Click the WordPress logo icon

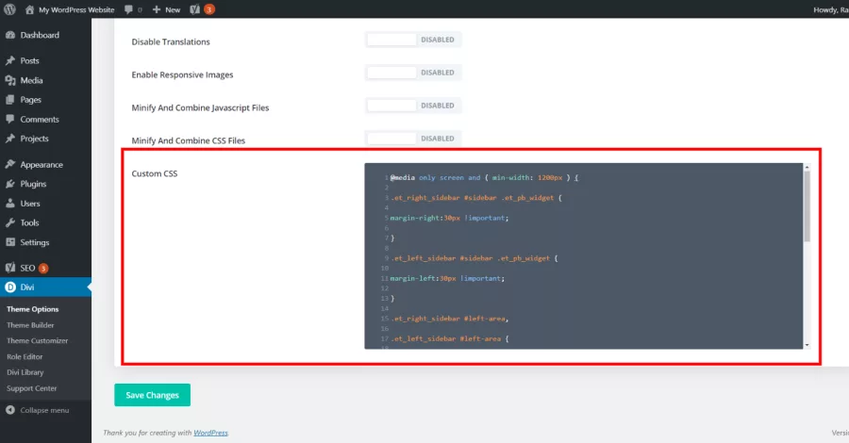click(x=9, y=9)
